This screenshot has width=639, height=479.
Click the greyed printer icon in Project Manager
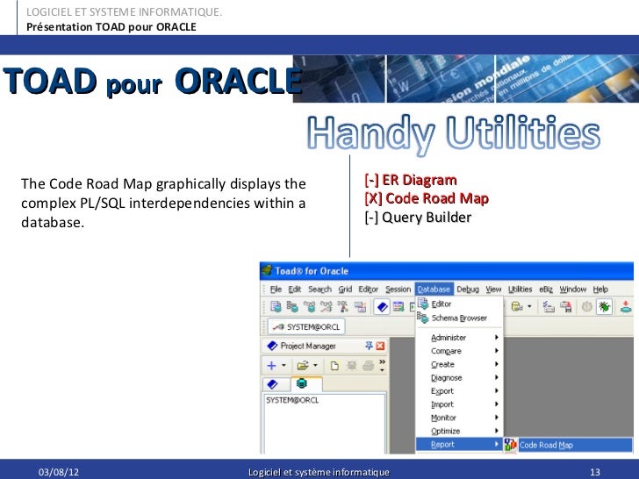[x=369, y=365]
